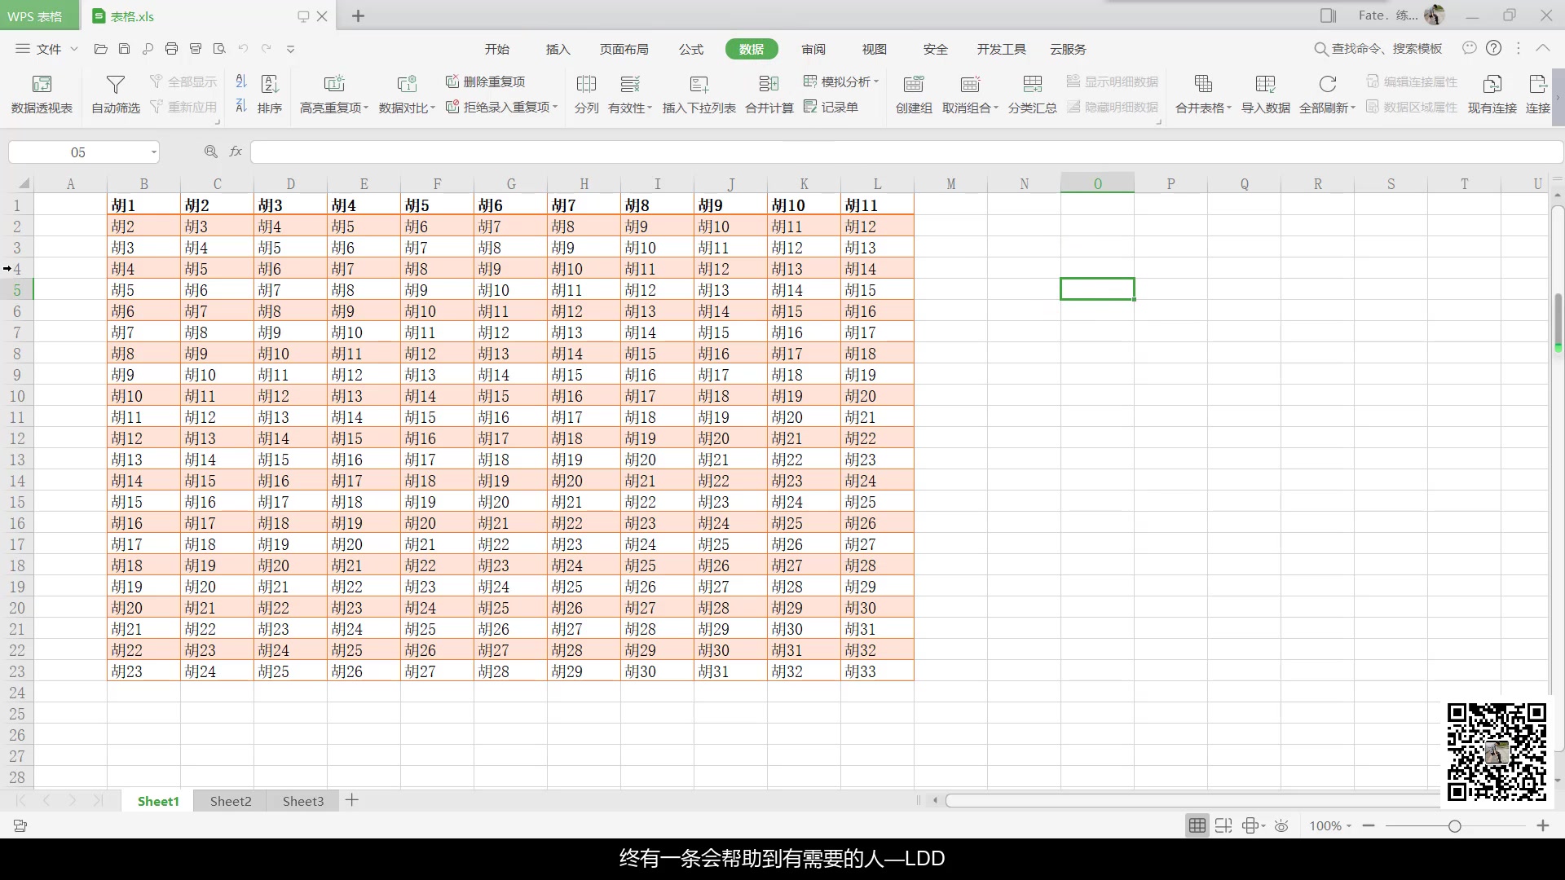Click the print icon in quick toolbar
This screenshot has height=880, width=1565.
[171, 49]
